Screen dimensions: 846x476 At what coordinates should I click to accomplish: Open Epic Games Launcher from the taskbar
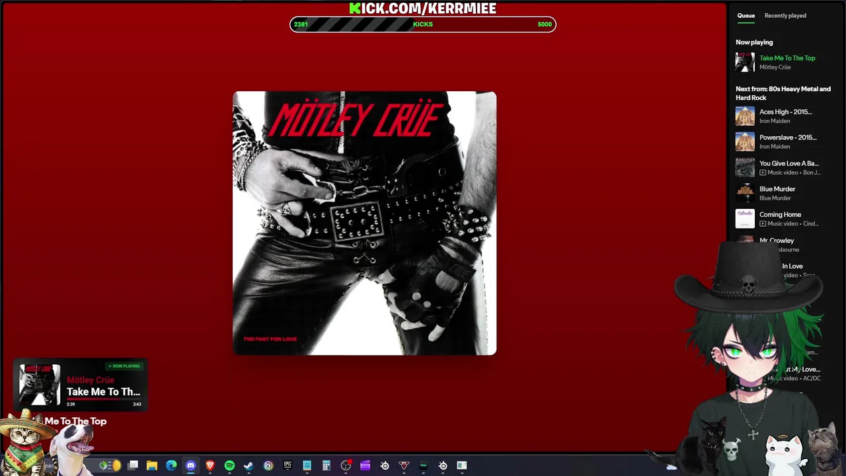tap(288, 465)
